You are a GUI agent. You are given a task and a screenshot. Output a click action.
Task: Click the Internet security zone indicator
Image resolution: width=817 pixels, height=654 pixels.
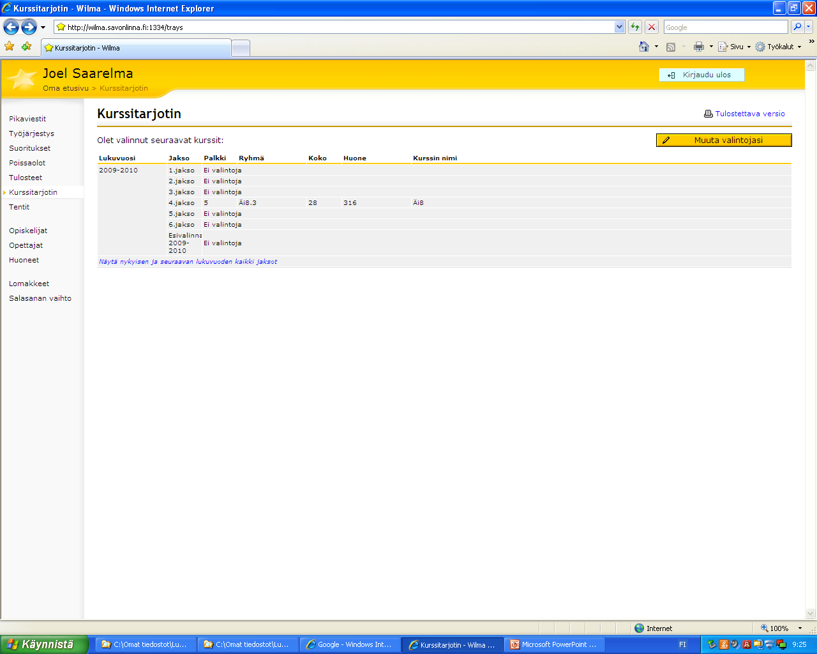[x=654, y=628]
